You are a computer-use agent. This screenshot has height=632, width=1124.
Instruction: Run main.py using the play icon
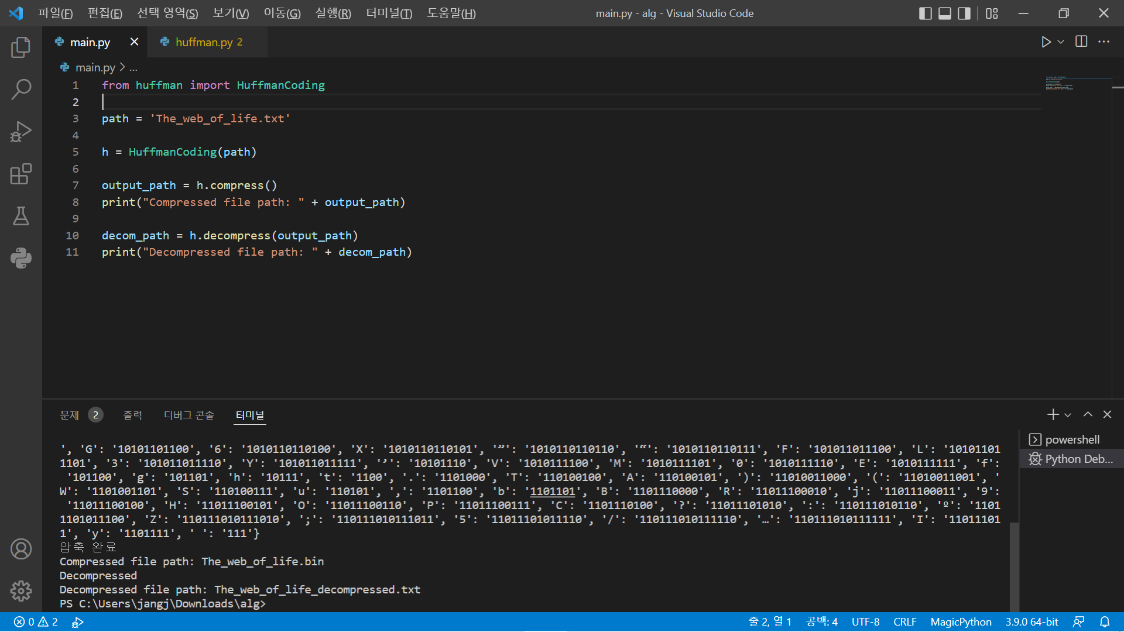pyautogui.click(x=1047, y=42)
